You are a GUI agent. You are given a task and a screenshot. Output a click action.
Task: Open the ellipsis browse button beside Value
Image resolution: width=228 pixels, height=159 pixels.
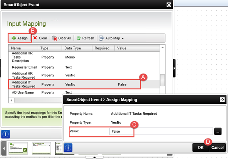(218, 132)
